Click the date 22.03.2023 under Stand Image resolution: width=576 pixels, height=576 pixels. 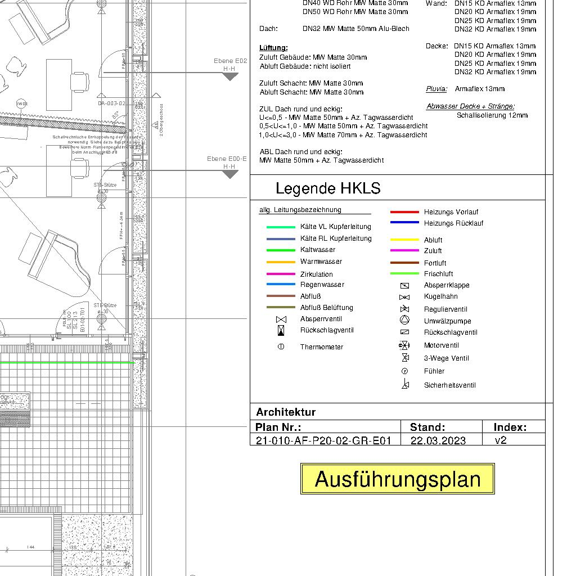point(438,440)
